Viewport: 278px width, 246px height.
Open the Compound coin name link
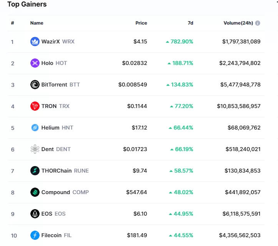pos(56,192)
